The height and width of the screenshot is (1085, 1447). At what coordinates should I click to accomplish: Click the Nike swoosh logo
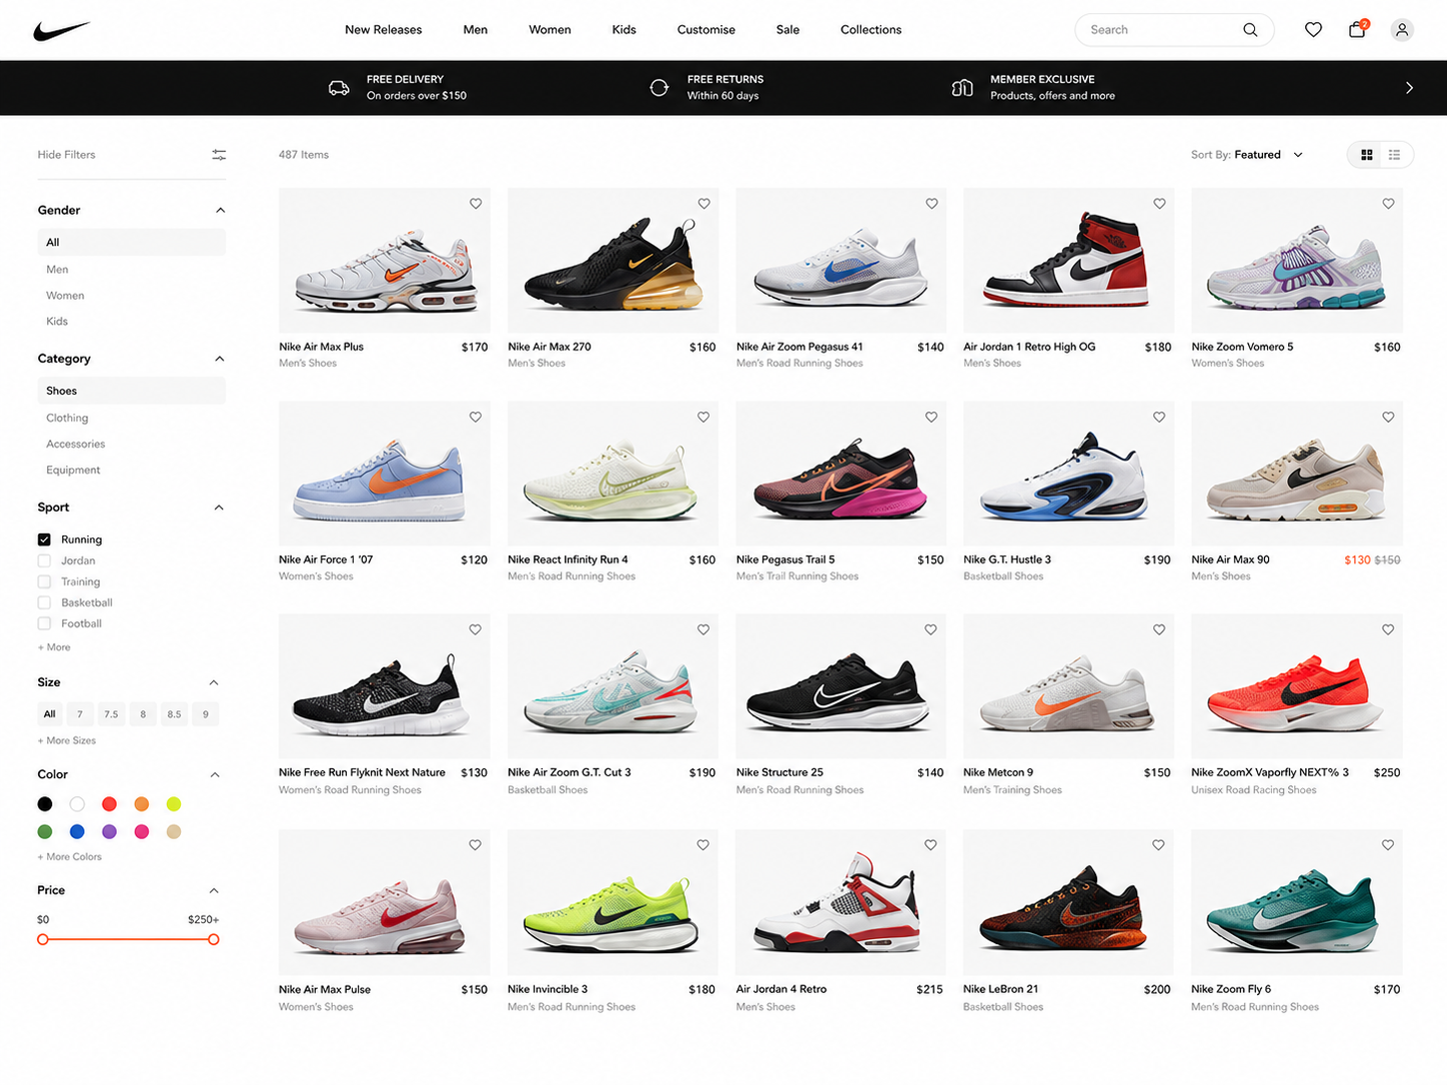coord(61,31)
